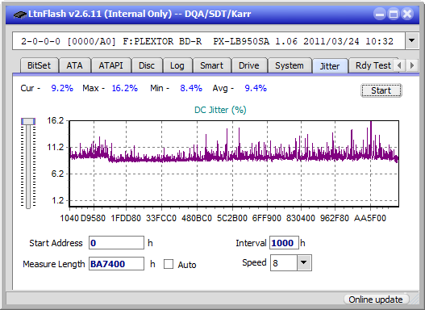The height and width of the screenshot is (310, 425).
Task: Maximize the LtnFlash window
Action: click(394, 14)
